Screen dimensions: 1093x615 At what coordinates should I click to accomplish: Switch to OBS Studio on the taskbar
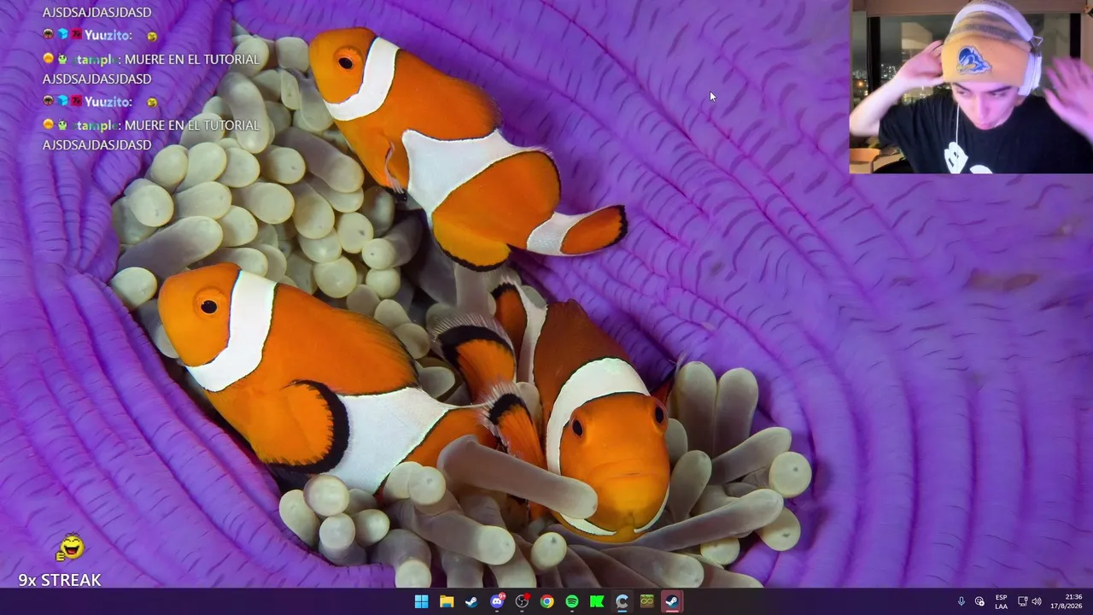pyautogui.click(x=522, y=601)
